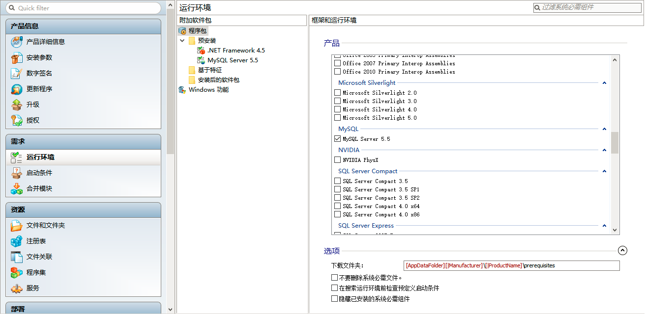Collapse the 选项 section

pyautogui.click(x=623, y=250)
